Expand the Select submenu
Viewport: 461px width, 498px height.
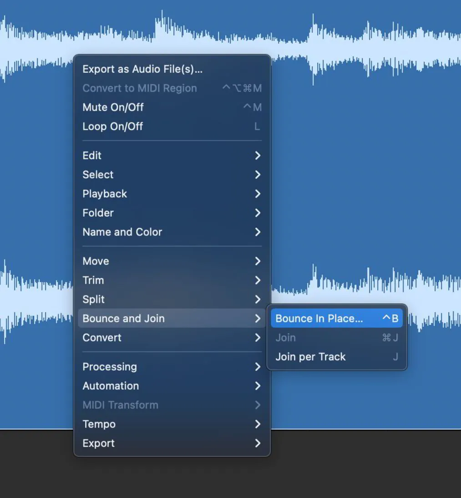point(98,174)
